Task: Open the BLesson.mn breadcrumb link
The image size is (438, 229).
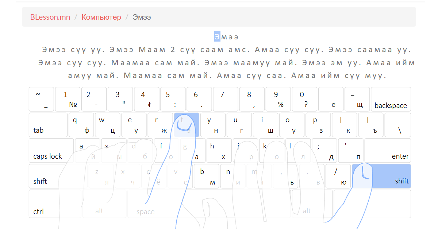Action: (x=50, y=17)
